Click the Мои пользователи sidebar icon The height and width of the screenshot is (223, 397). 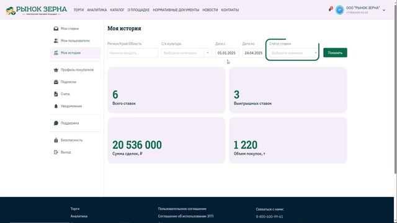pos(56,41)
